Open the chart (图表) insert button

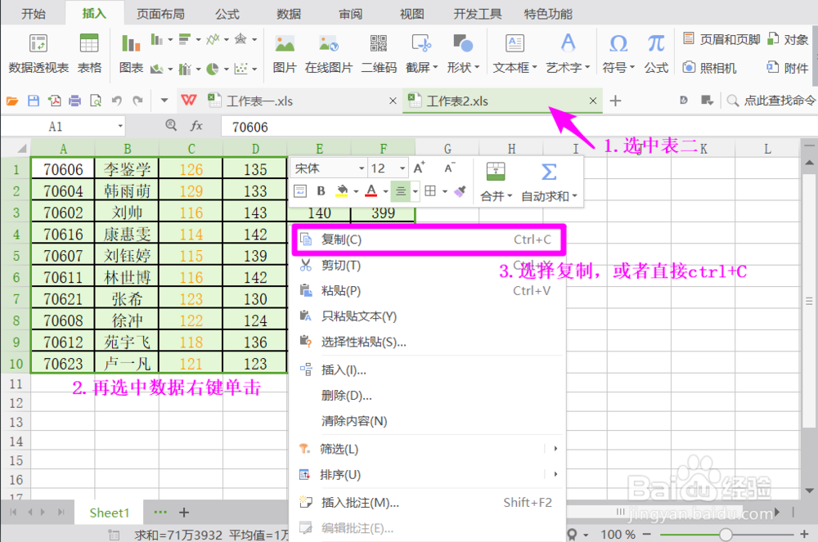coord(131,54)
